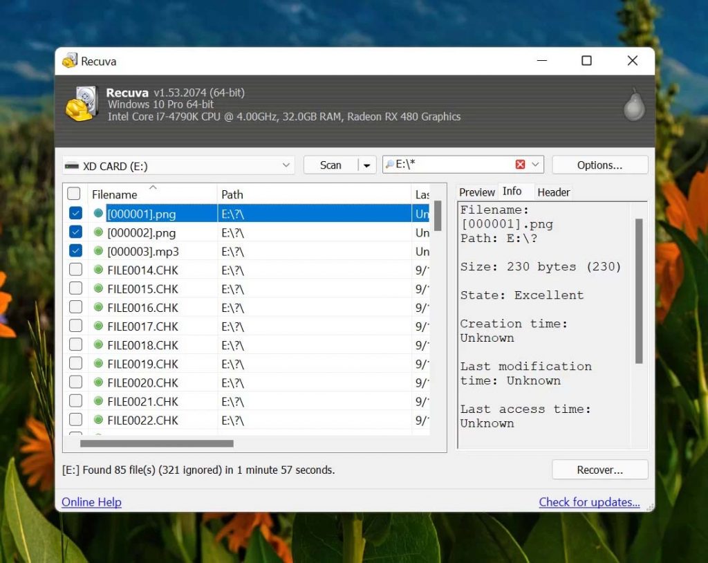Click the Recover button
Viewport: 708px width, 563px height.
click(x=599, y=469)
